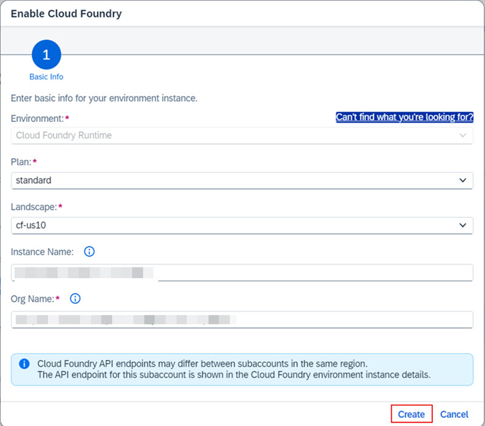
Task: Click the Org Name info icon
Action: 75,298
